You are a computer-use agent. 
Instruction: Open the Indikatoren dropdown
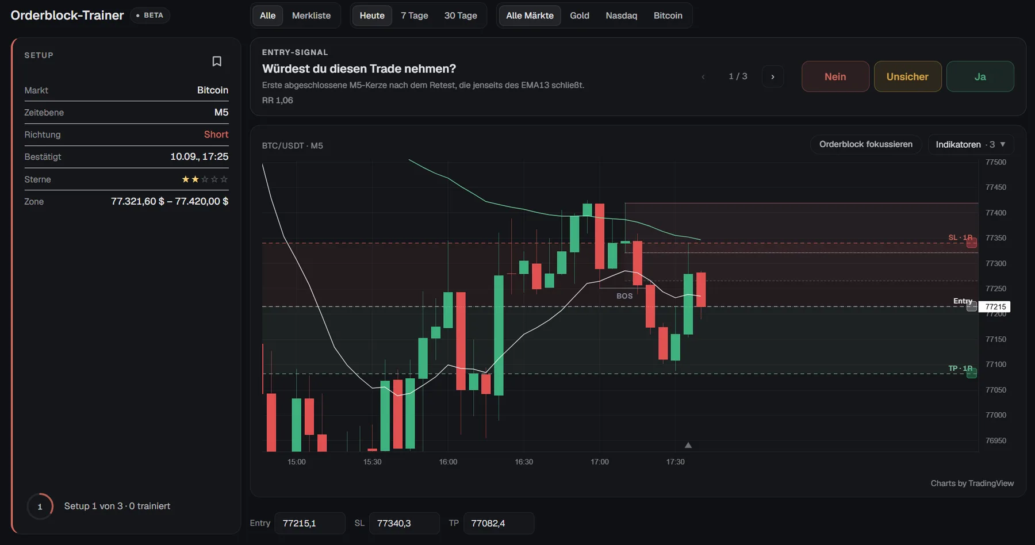(x=971, y=144)
